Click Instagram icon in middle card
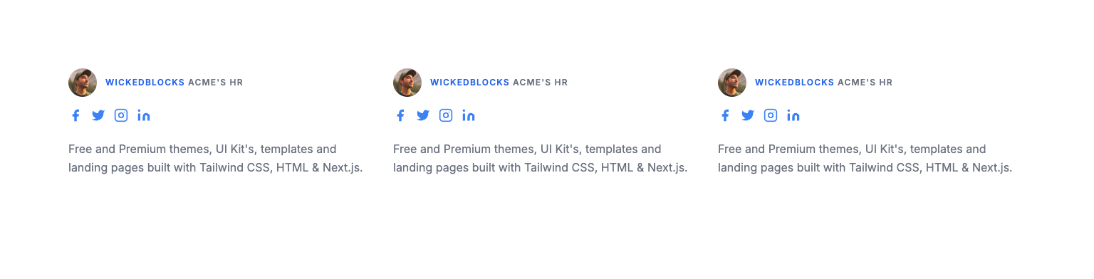The image size is (1094, 279). pyautogui.click(x=446, y=115)
